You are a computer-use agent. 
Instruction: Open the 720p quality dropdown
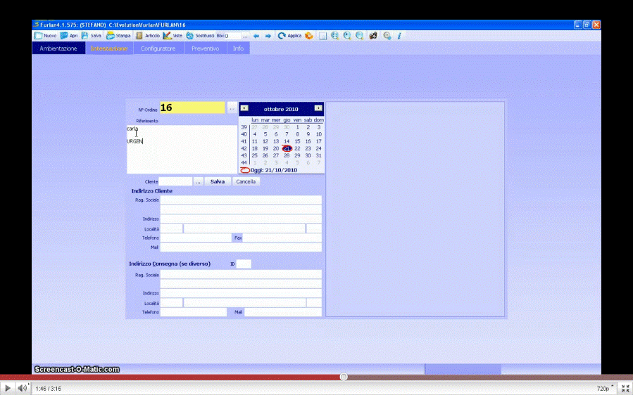605,388
